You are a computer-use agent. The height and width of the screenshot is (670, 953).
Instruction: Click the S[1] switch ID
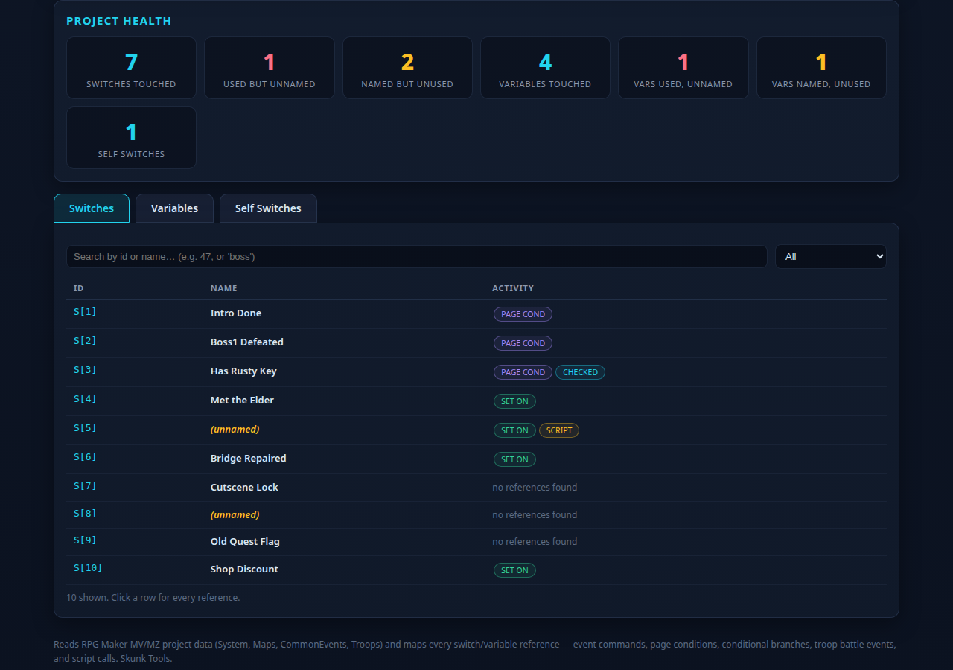click(x=85, y=312)
